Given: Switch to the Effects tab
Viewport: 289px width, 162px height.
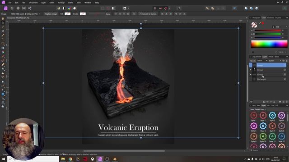Looking at the screenshot, I should pos(271,57).
